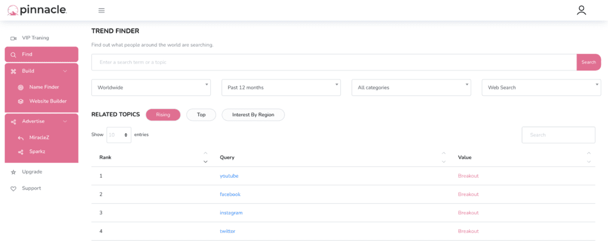Click the Website Builder layers icon
608x241 pixels.
tap(21, 101)
